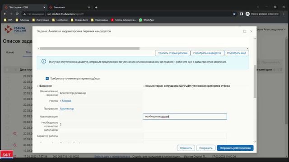Open Chrome's three-dot menu
This screenshot has width=289, height=162.
point(284,14)
